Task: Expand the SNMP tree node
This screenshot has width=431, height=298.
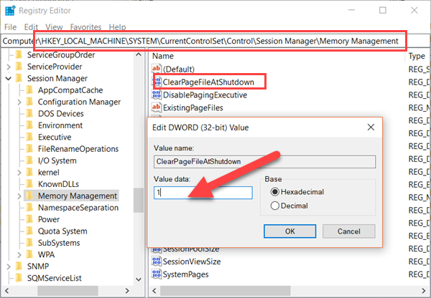Action: click(x=7, y=266)
